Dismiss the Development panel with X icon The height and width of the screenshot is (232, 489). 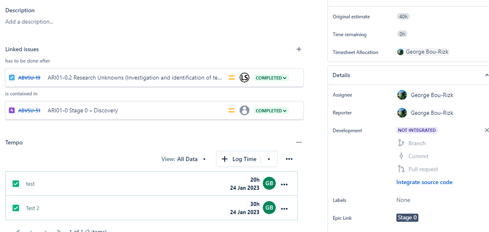486,130
